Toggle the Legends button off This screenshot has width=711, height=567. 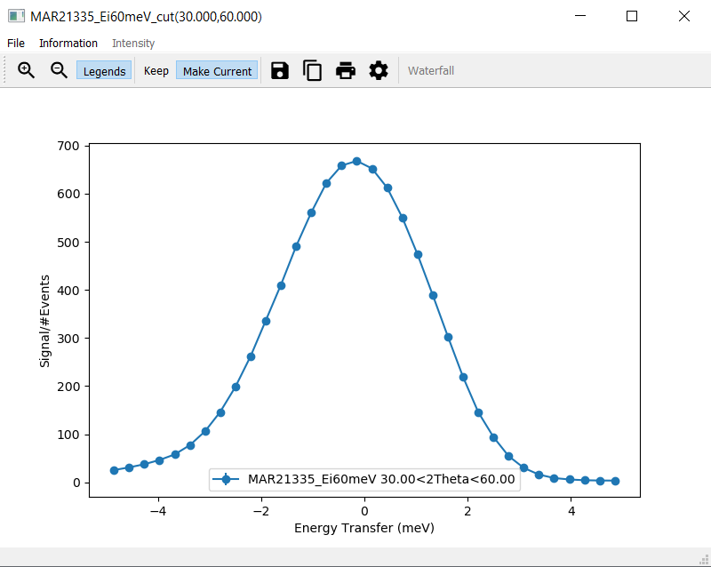click(x=104, y=71)
